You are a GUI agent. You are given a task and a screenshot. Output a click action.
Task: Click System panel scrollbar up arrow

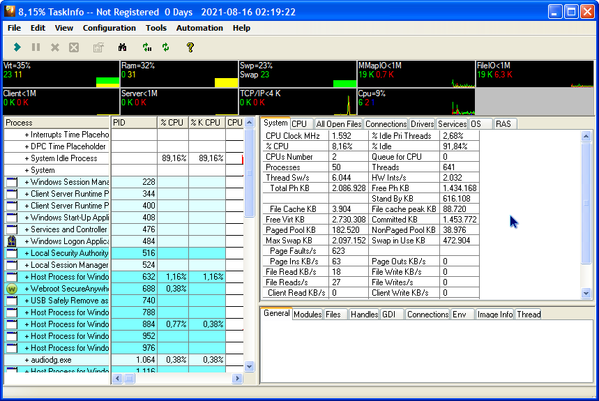(586, 136)
